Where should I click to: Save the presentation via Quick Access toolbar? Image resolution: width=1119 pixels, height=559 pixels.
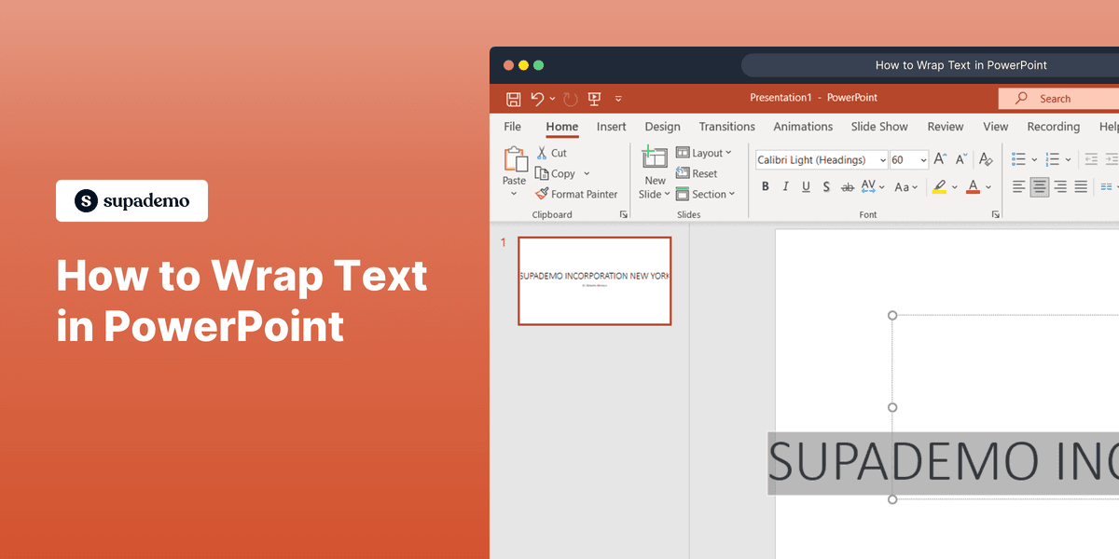tap(513, 98)
